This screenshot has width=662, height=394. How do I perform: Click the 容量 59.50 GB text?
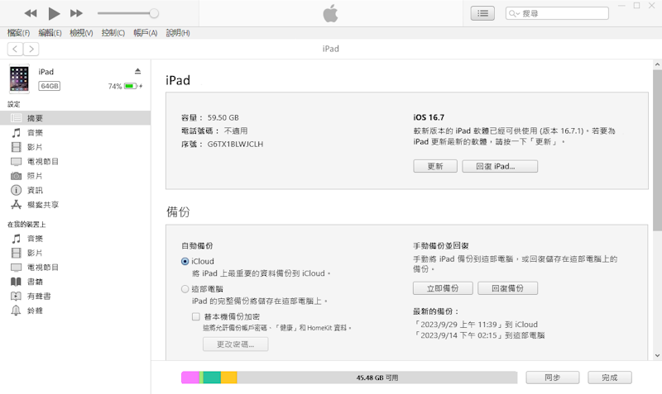(210, 117)
